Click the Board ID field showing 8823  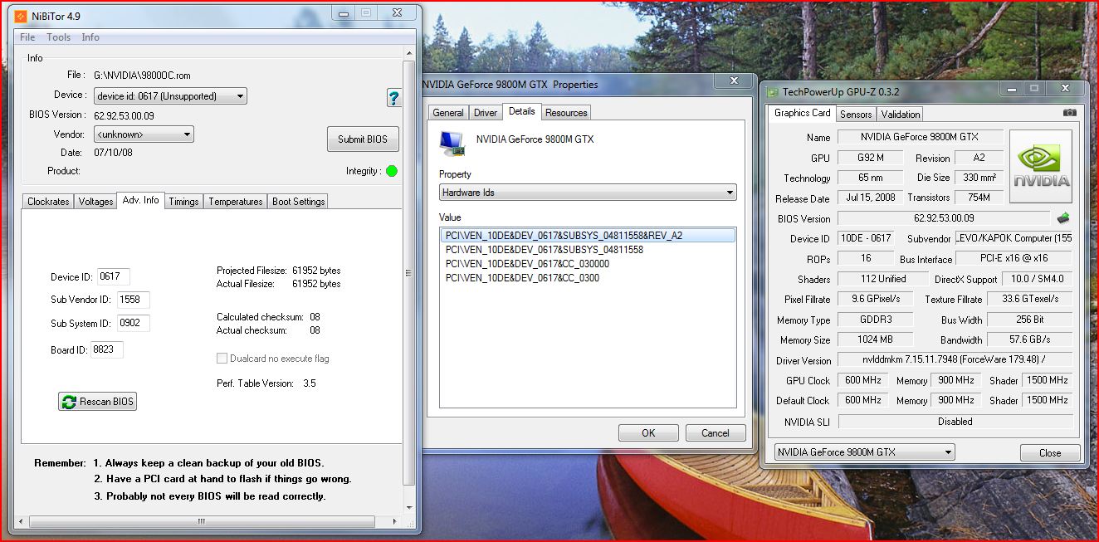(107, 350)
